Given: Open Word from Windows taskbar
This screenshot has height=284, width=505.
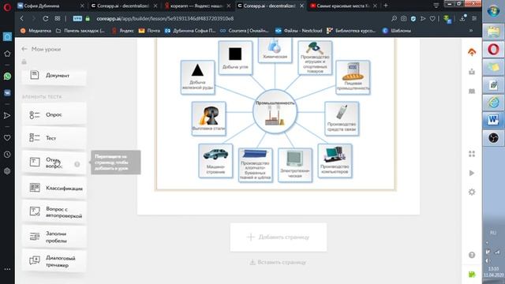Looking at the screenshot, I should 493,120.
